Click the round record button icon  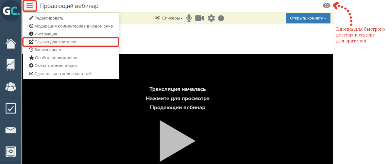221,18
